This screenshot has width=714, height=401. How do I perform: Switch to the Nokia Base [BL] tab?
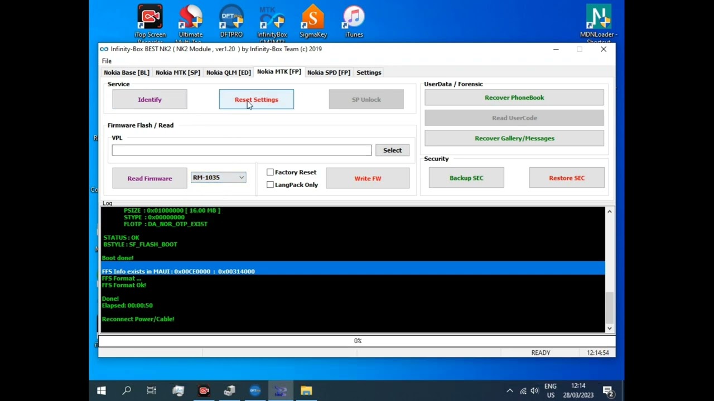coord(127,72)
